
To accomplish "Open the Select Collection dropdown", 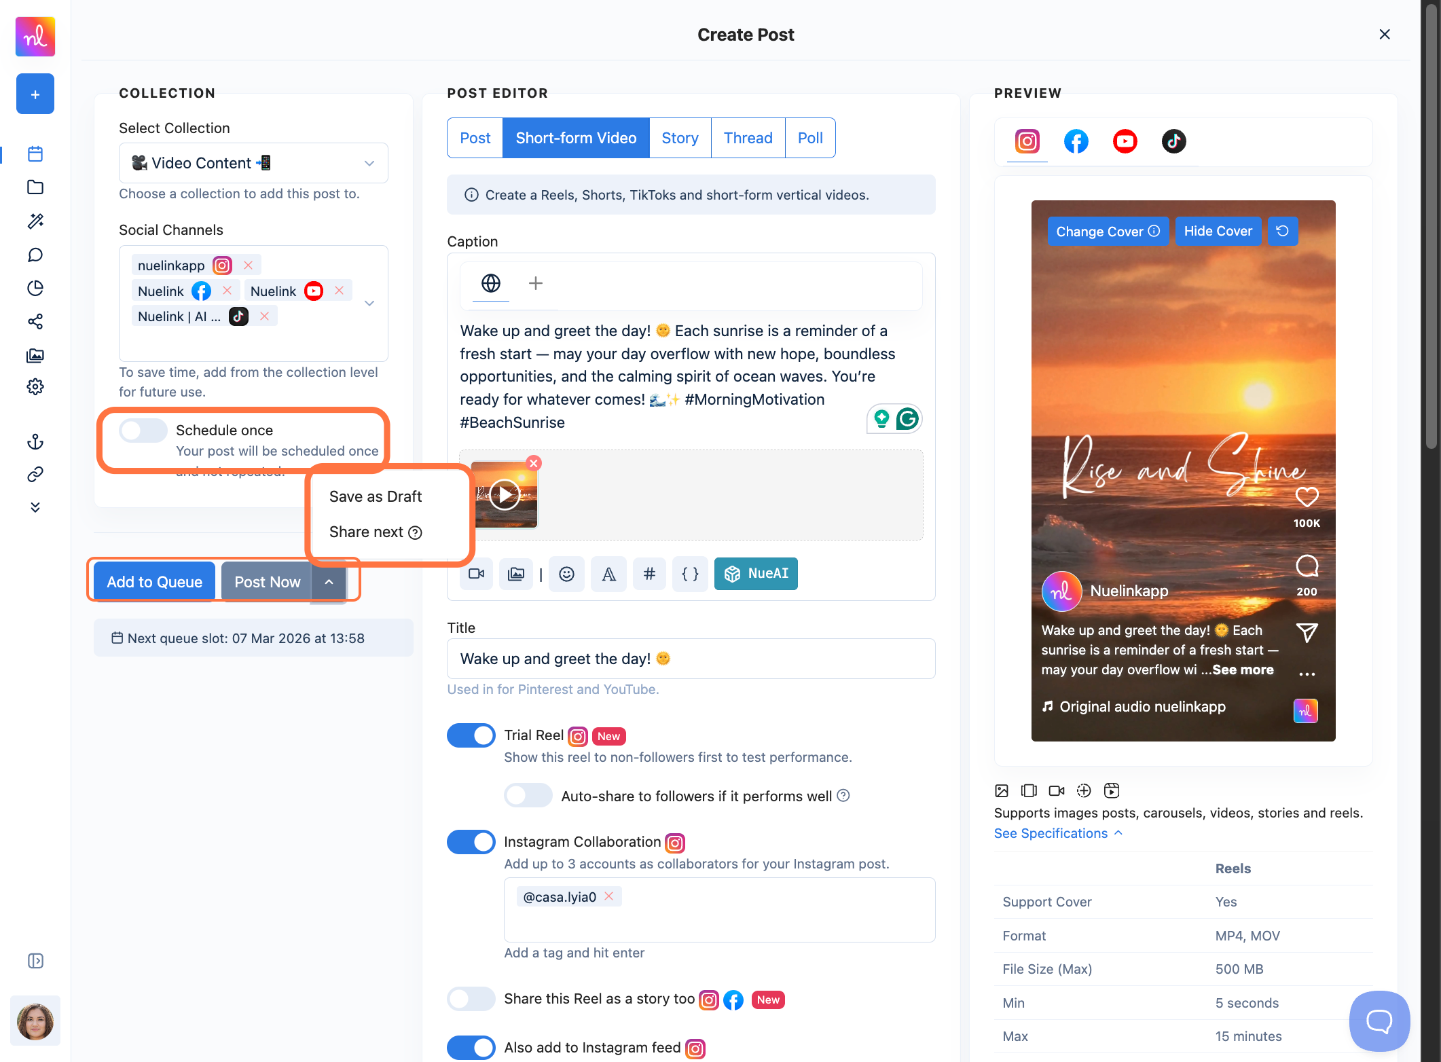I will tap(253, 163).
